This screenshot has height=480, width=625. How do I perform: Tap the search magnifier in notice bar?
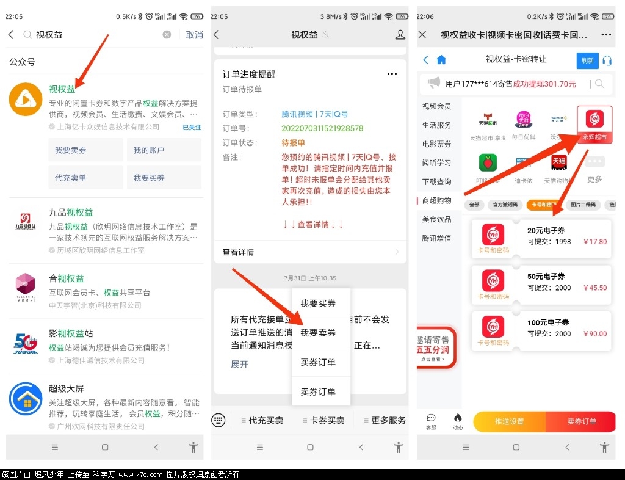pyautogui.click(x=599, y=84)
